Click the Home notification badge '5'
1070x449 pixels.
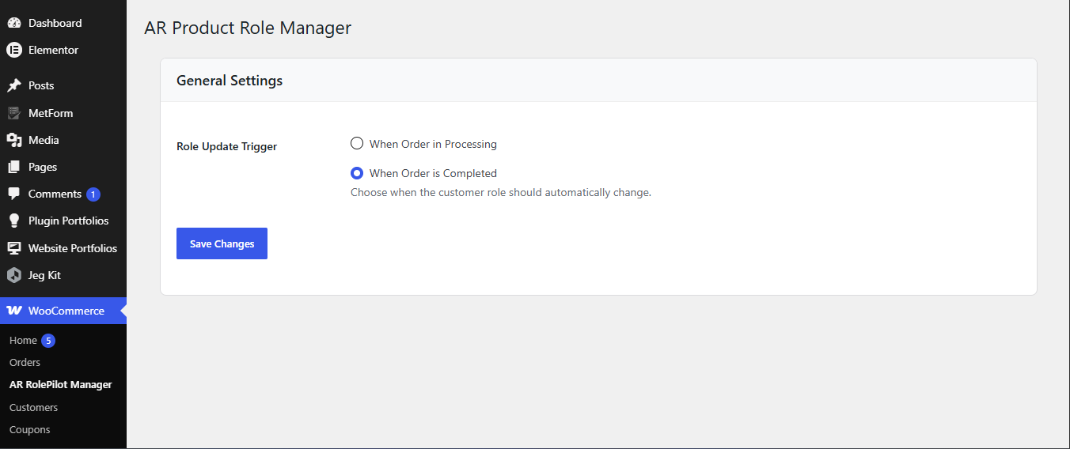point(48,341)
